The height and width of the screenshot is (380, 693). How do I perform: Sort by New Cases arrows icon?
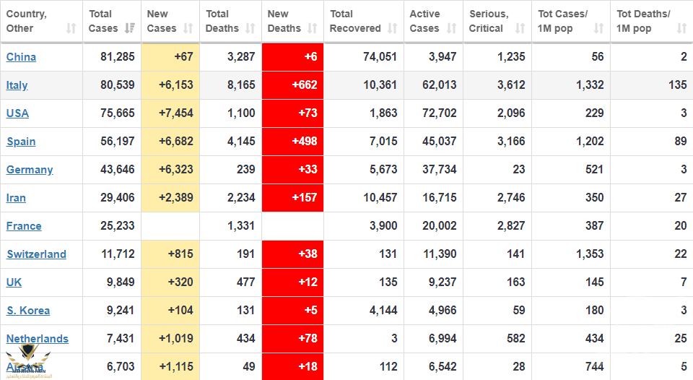click(188, 28)
